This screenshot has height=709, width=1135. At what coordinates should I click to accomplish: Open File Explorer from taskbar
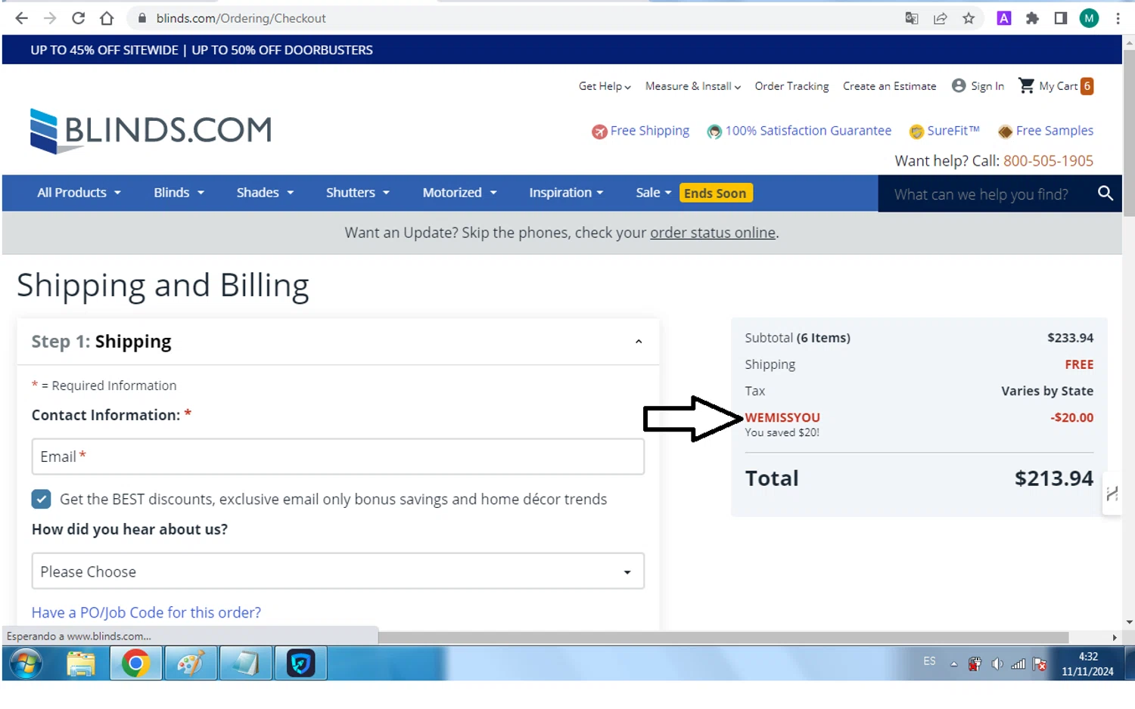click(x=81, y=664)
